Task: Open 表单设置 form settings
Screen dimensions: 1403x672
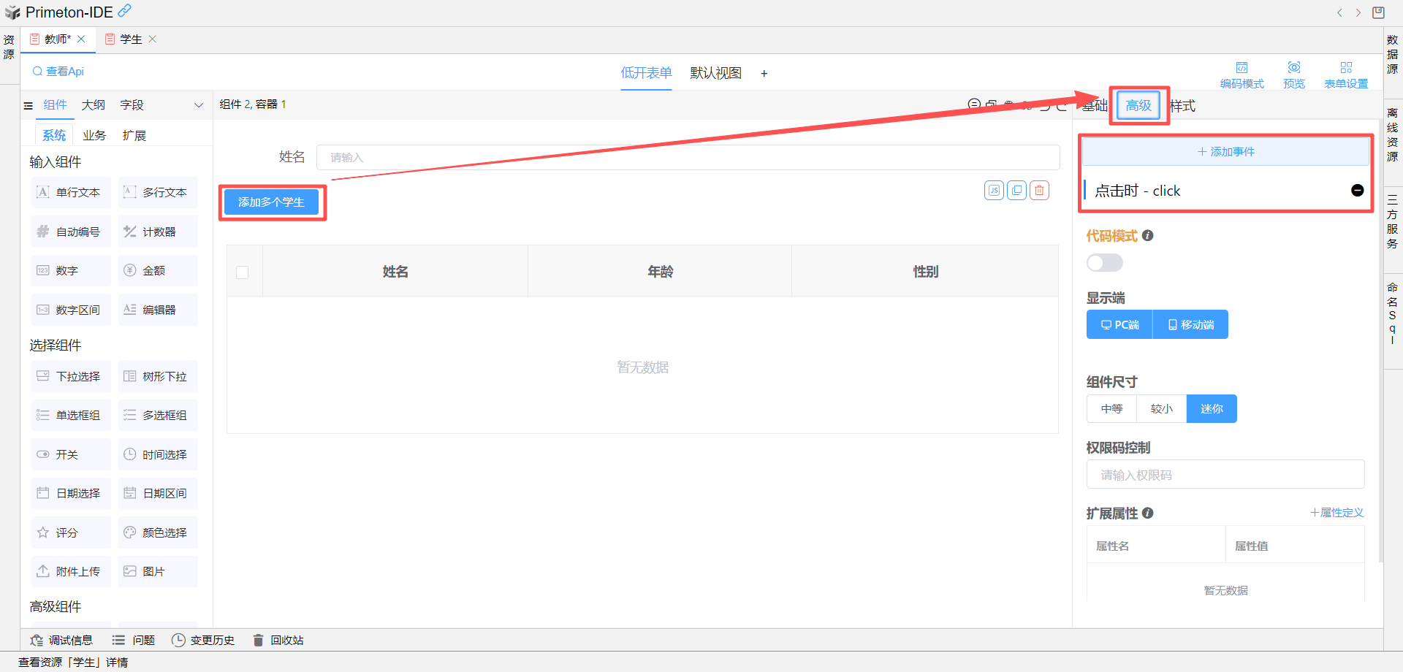Action: coord(1346,75)
